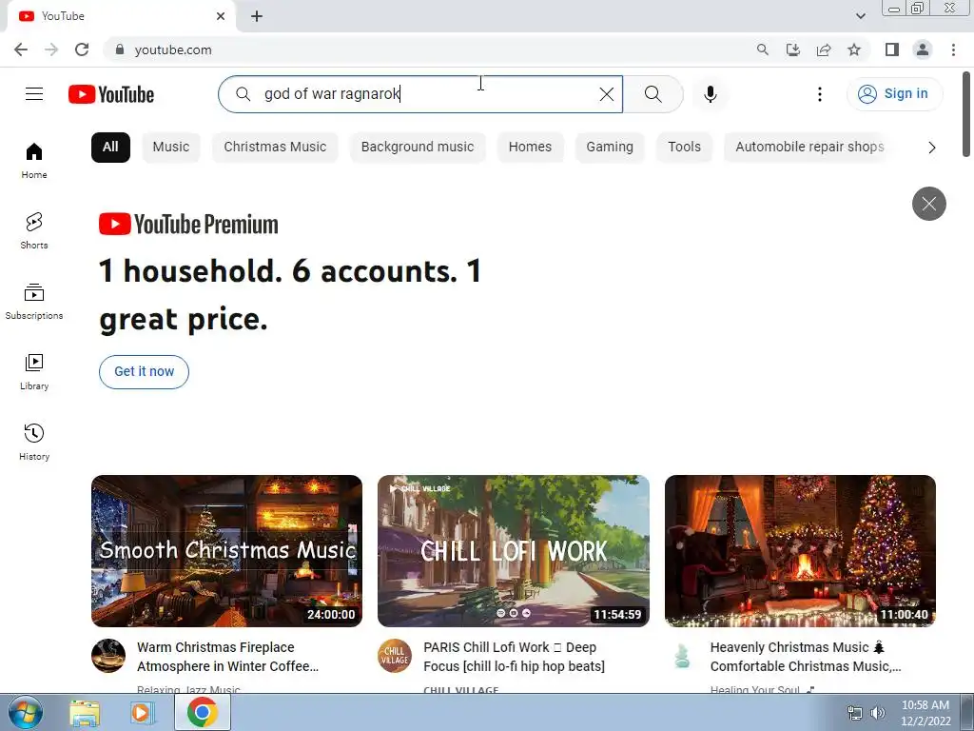Bookmark this page with the star icon
The image size is (974, 731).
[854, 49]
